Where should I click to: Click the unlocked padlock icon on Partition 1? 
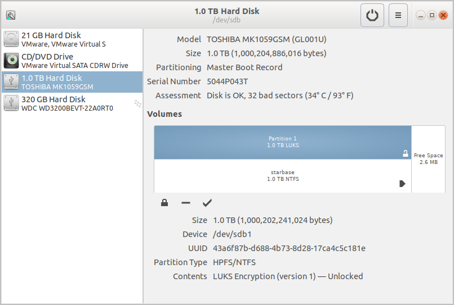[x=405, y=153]
